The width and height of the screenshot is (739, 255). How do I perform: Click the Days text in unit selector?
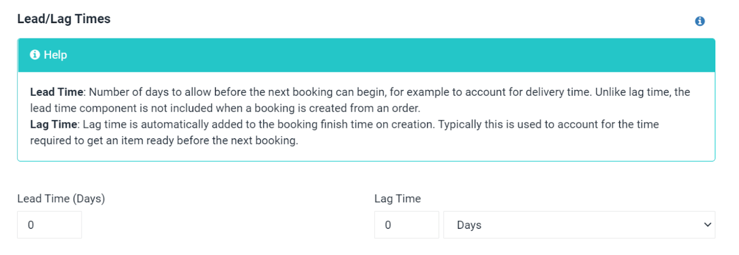[469, 225]
